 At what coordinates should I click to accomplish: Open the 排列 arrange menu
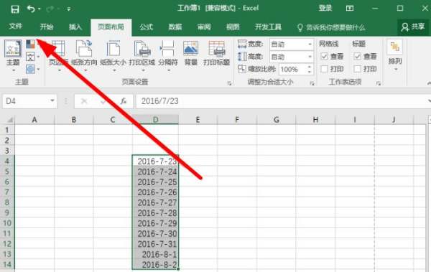(395, 56)
